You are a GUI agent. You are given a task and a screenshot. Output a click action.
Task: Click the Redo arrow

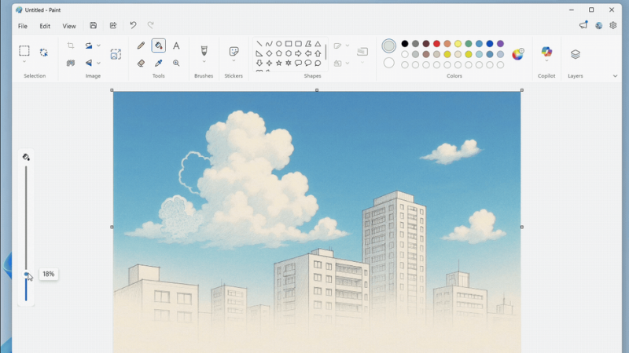(150, 25)
